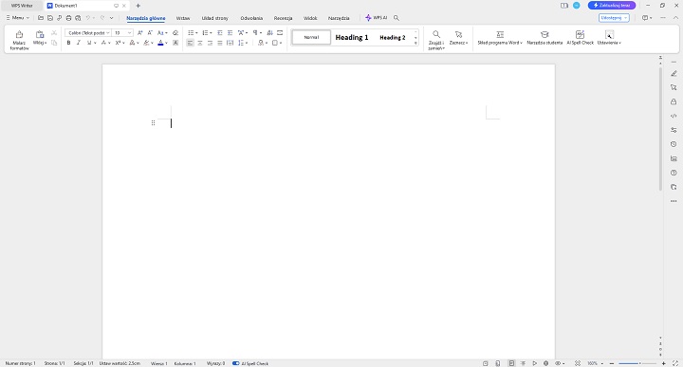Screen dimensions: 683x367
Task: Open the Widok ribbon tab
Action: pyautogui.click(x=310, y=18)
